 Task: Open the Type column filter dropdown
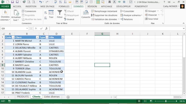47,37
